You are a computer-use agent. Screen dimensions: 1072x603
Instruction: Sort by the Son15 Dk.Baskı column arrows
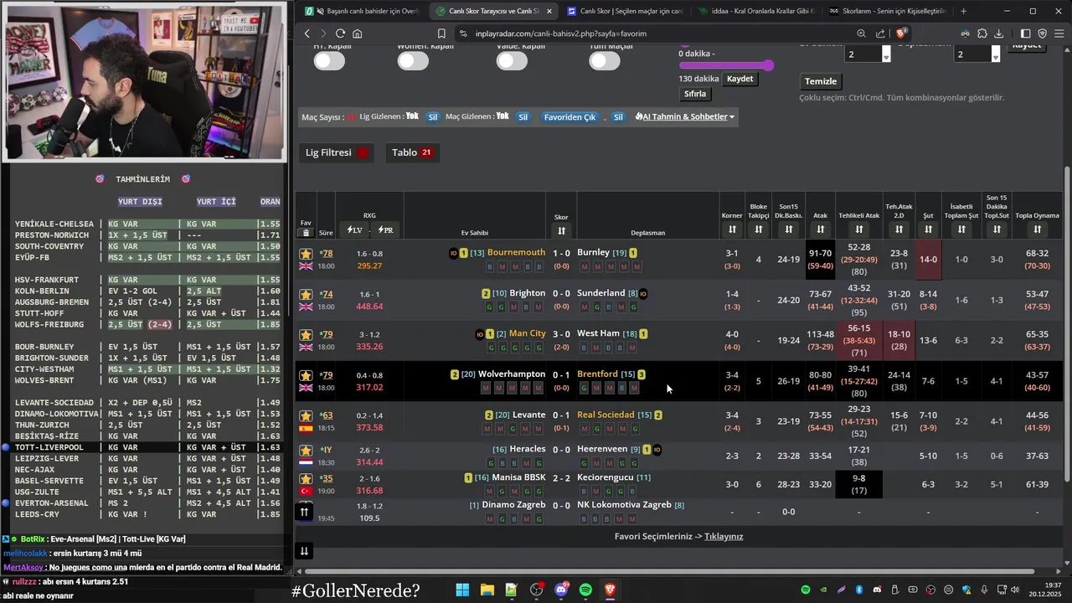(788, 229)
